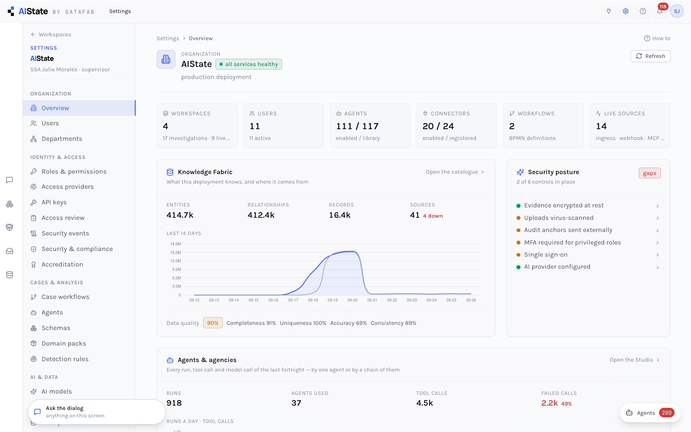
Task: Expand Uploads virus-scanned control
Action: (x=588, y=218)
